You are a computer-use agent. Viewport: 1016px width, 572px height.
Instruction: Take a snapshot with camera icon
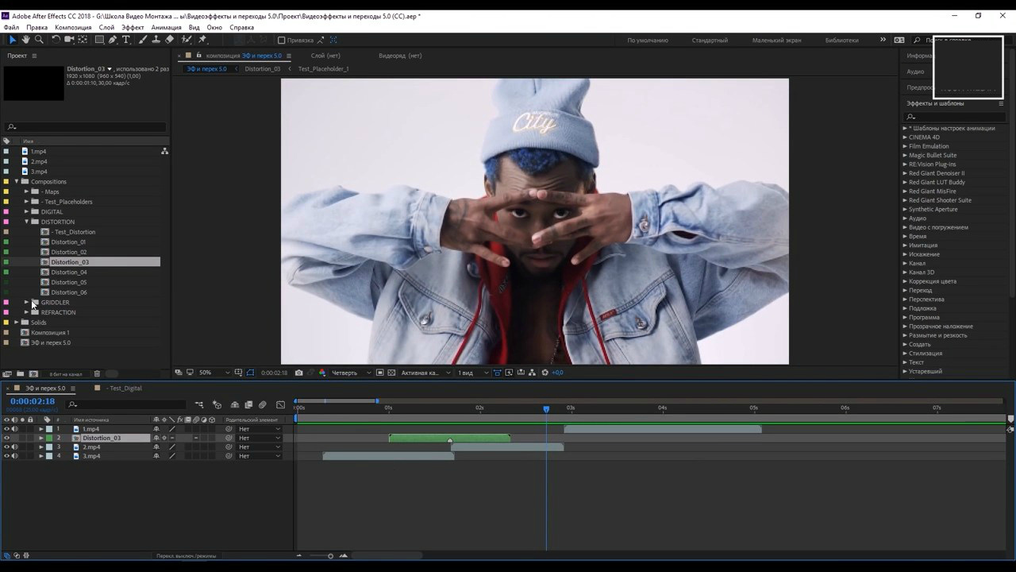298,373
